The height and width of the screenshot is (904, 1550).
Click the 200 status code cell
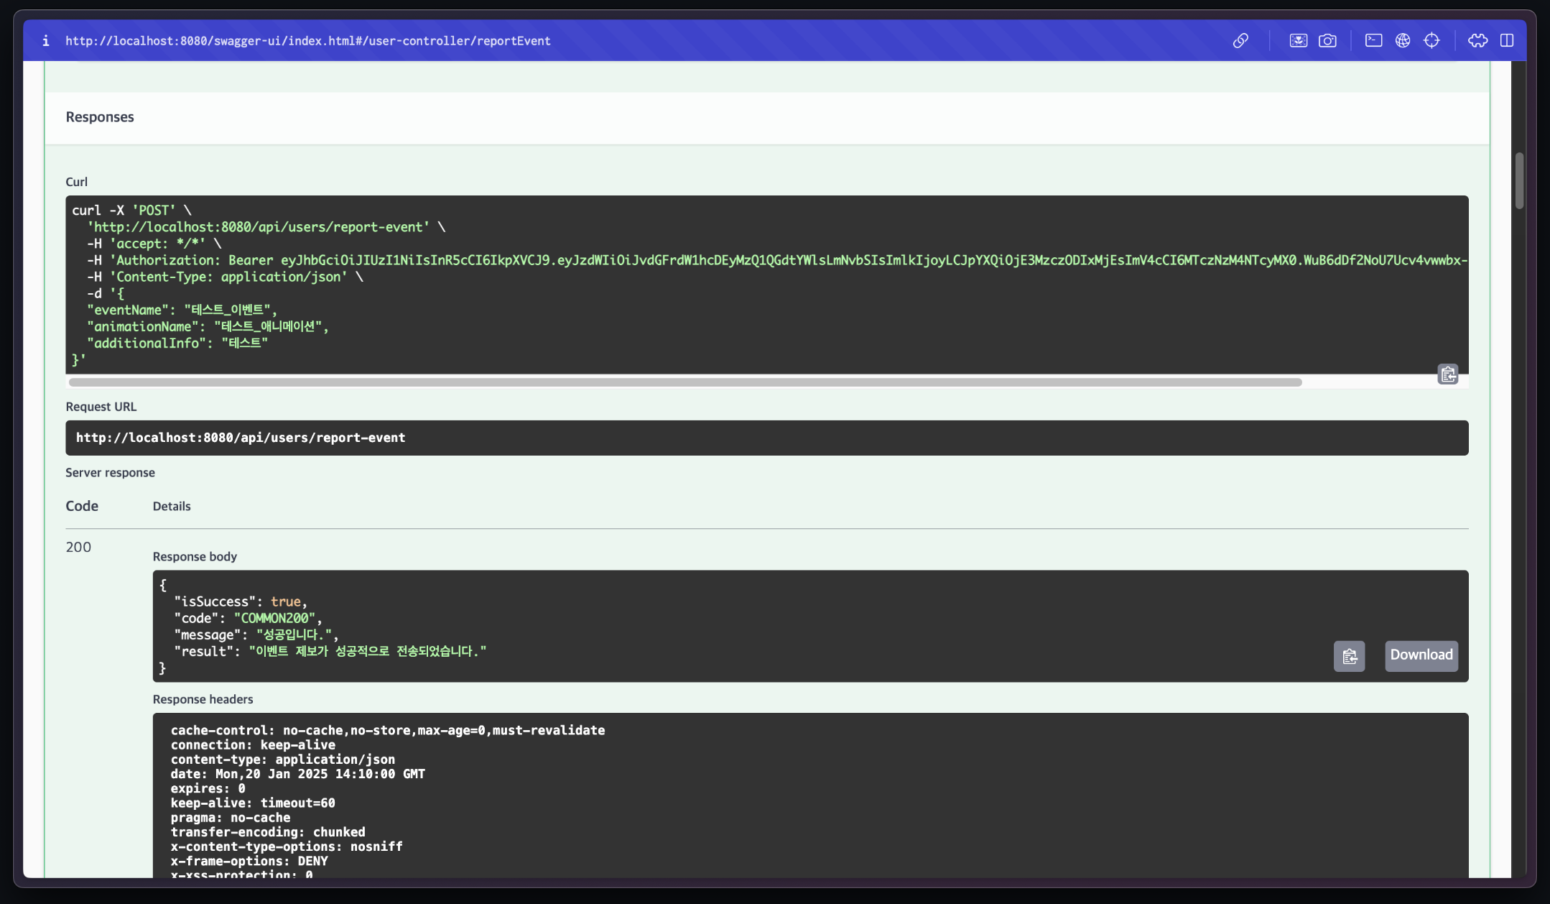coord(78,548)
